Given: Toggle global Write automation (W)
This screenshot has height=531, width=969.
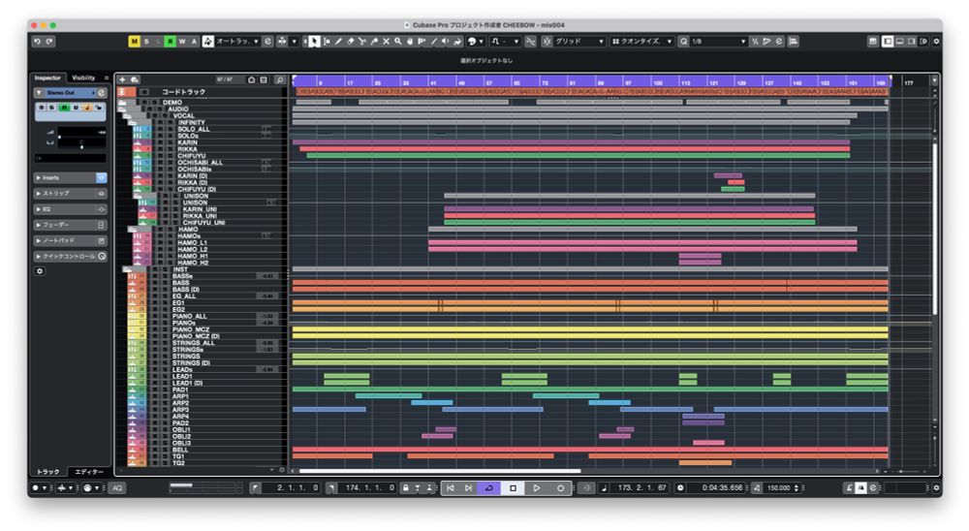Looking at the screenshot, I should (x=182, y=42).
